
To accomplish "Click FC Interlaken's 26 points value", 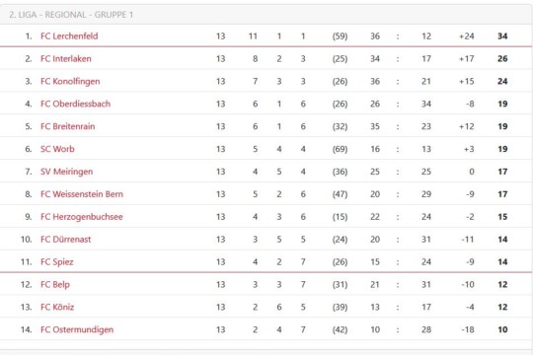I will [x=502, y=59].
